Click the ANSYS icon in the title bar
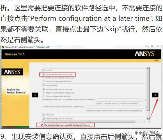Image resolution: width=163 pixels, height=140 pixels. (3, 47)
